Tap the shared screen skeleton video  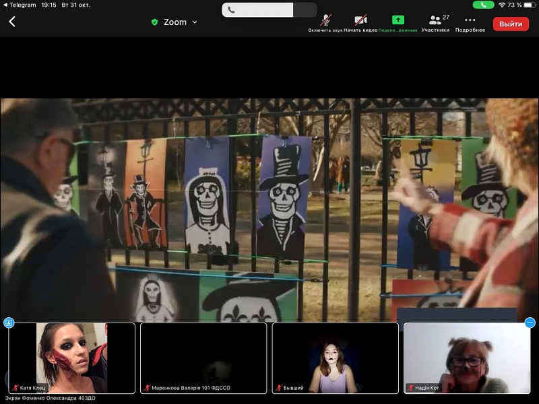269,210
